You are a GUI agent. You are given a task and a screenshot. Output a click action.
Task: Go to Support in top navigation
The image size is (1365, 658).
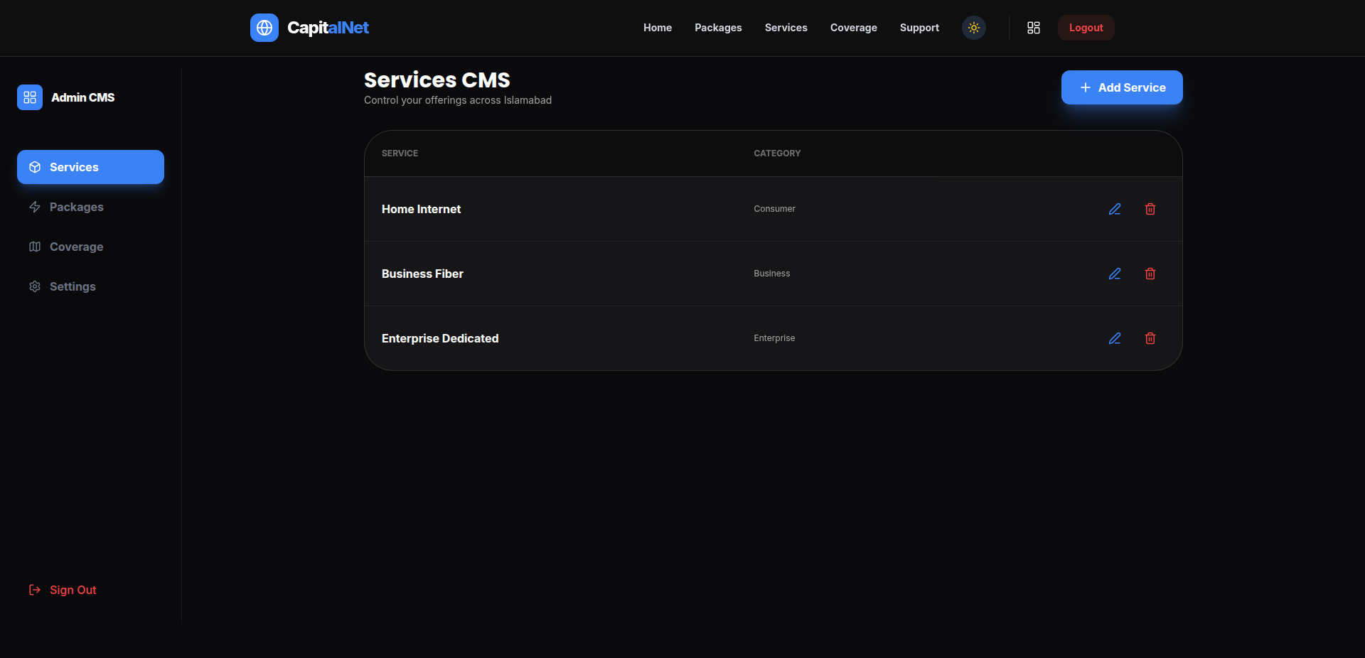(x=919, y=28)
